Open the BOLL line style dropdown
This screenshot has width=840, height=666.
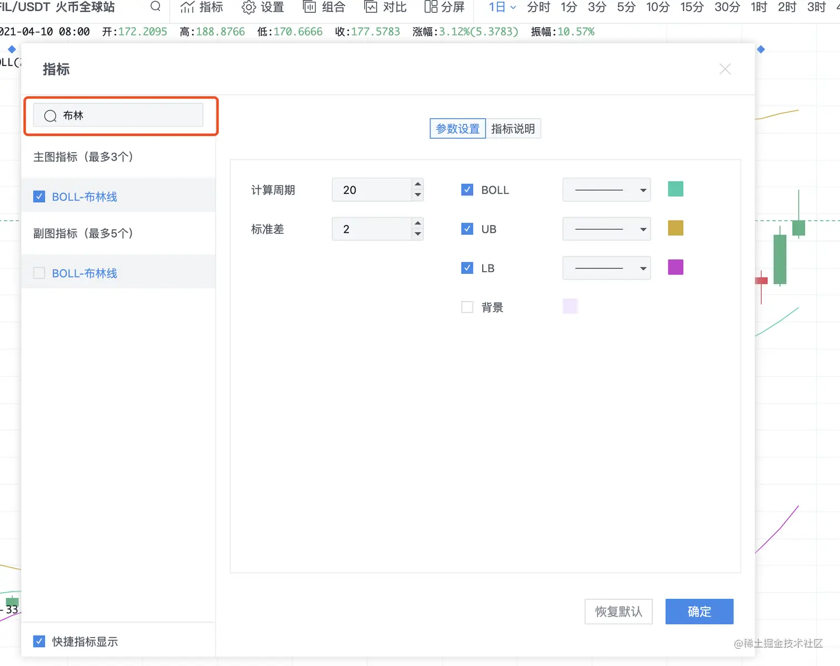[606, 189]
